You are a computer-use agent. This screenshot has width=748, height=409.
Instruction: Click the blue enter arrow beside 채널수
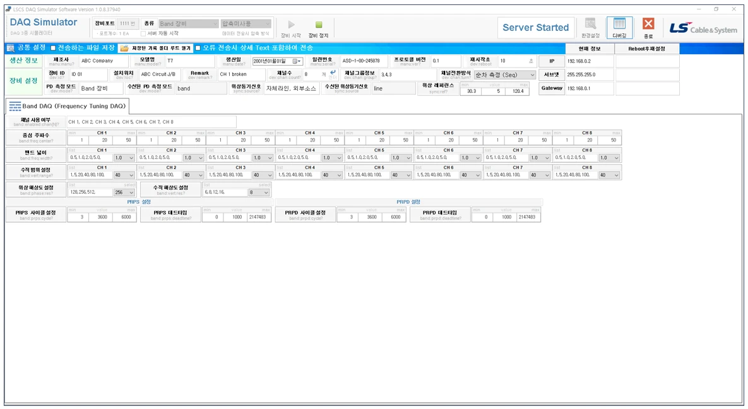[x=333, y=72]
